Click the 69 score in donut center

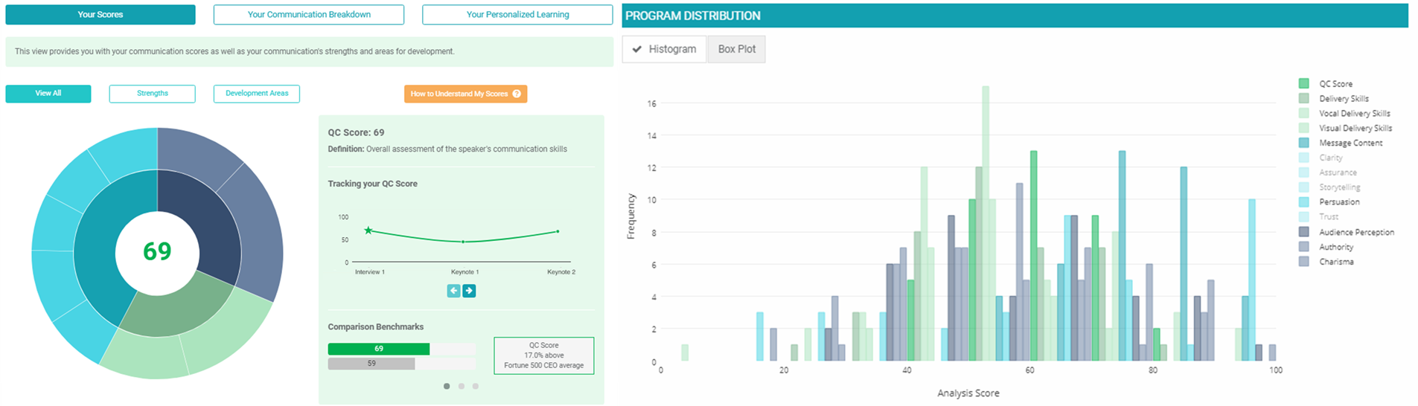(x=157, y=251)
